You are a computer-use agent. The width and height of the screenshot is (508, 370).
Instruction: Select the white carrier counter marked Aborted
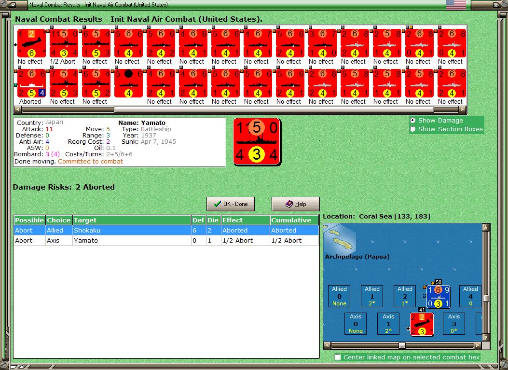(x=31, y=83)
